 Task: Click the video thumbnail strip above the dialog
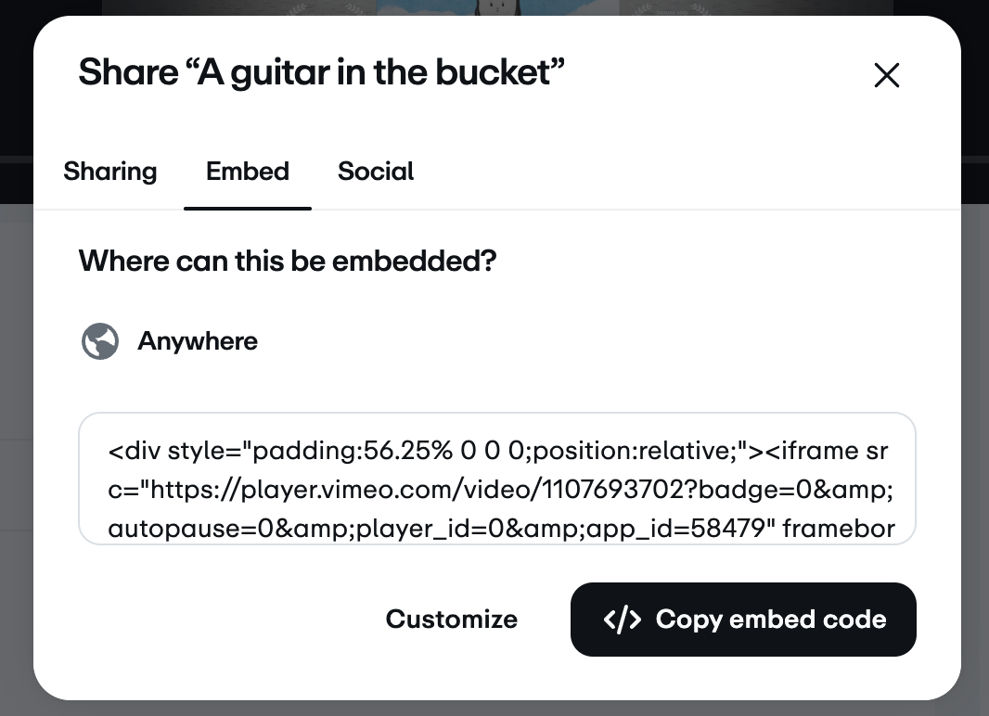[497, 6]
